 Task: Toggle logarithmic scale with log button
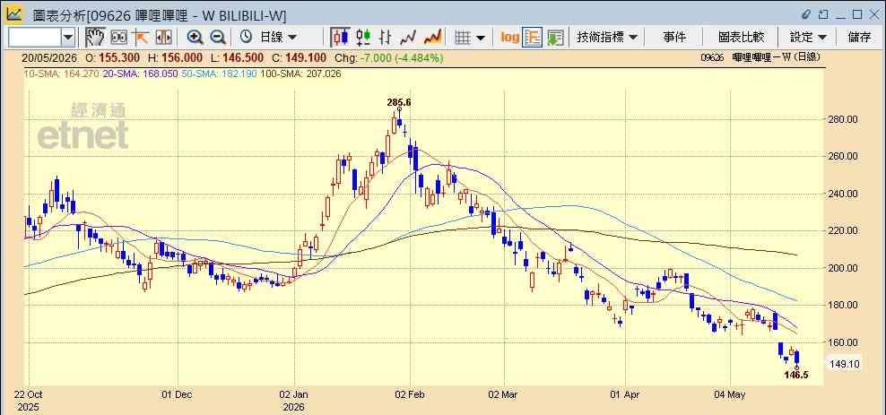pyautogui.click(x=509, y=38)
